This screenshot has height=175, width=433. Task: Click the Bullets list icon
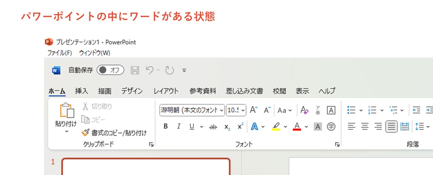(352, 110)
